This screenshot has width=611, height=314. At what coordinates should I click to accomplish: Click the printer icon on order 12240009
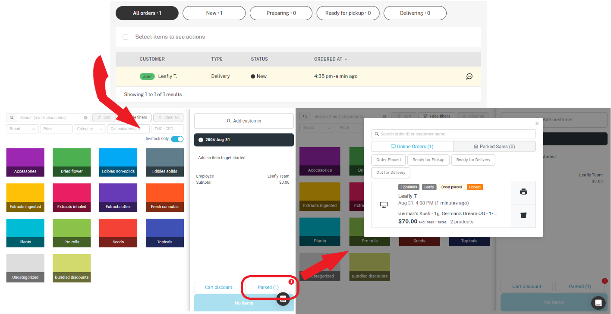523,192
